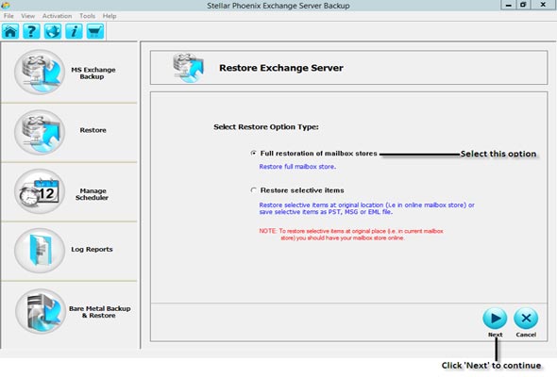557x377 pixels.
Task: Select Restore selective items radio button
Action: coord(253,190)
